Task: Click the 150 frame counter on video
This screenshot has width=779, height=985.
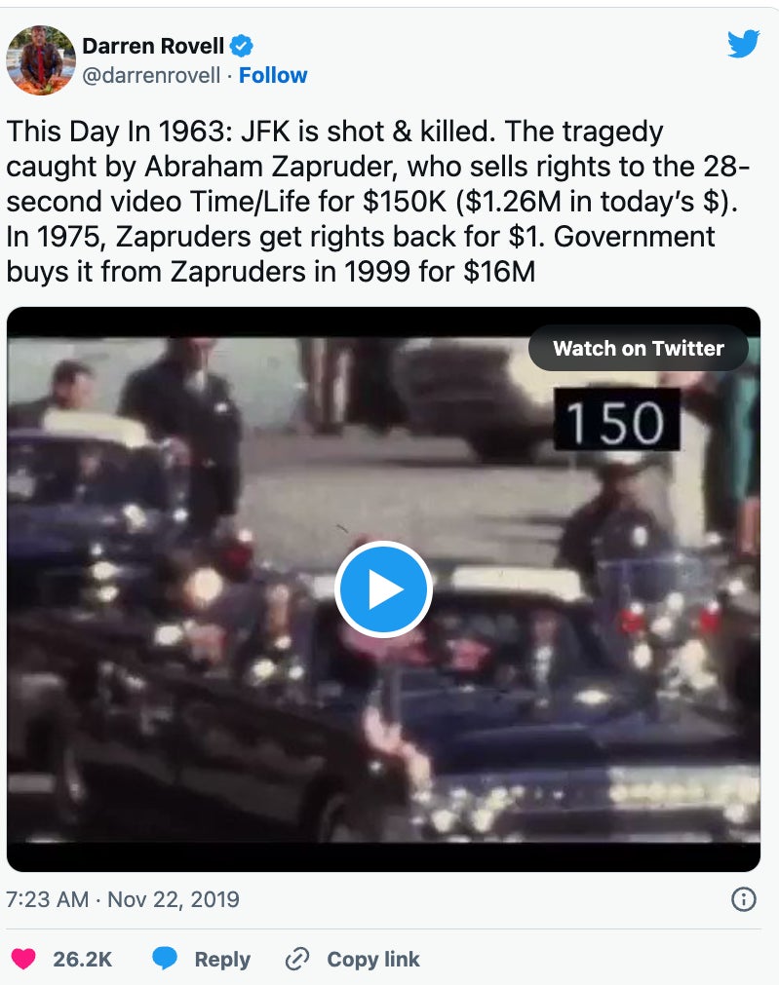Action: (616, 419)
